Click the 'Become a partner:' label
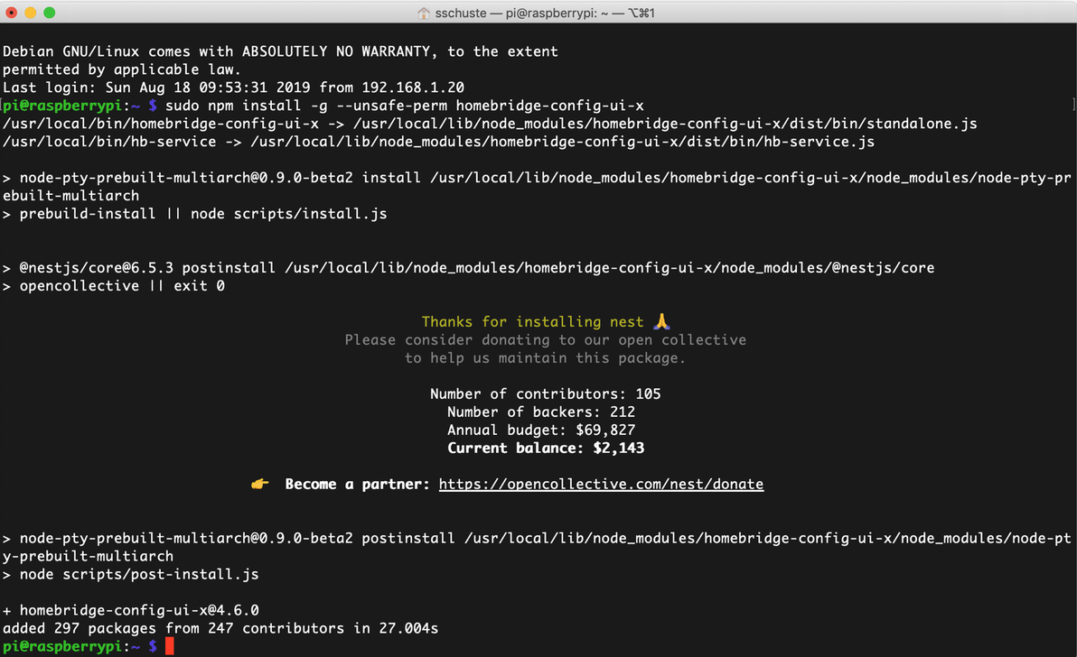Viewport: 1077px width, 657px height. (x=358, y=485)
